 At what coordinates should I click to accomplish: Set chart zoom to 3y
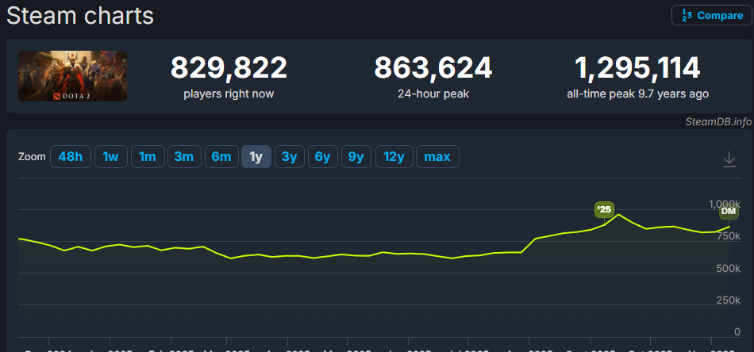pyautogui.click(x=290, y=157)
